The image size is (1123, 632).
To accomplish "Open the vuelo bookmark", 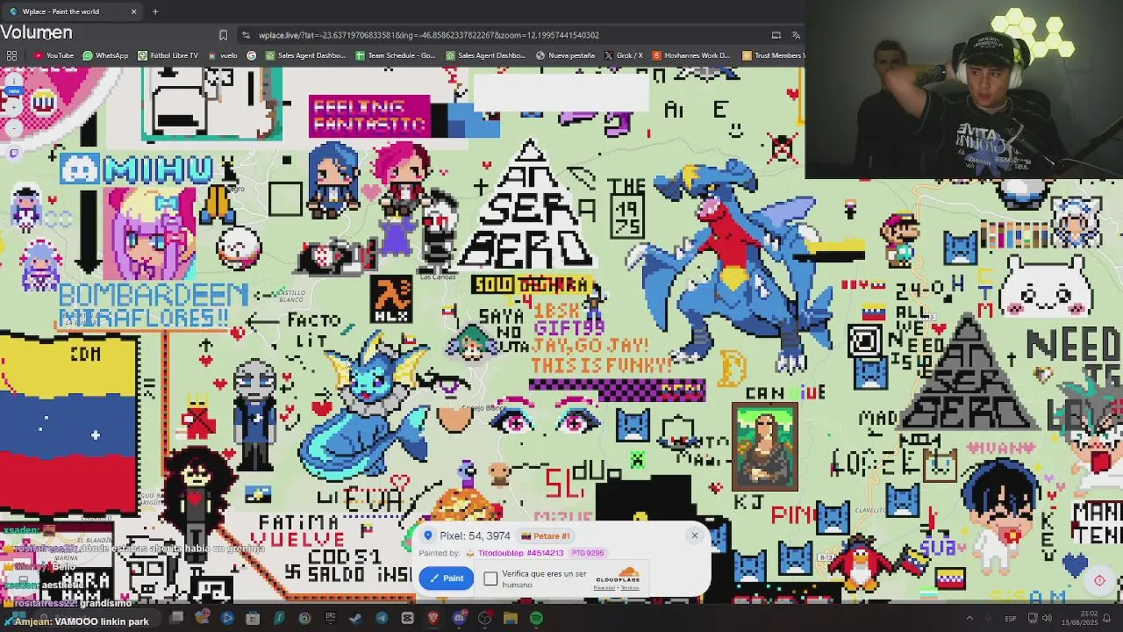I will [x=223, y=55].
